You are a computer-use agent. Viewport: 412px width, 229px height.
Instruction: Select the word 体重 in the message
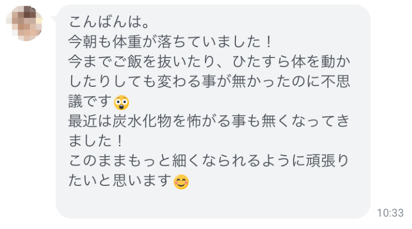tap(127, 42)
